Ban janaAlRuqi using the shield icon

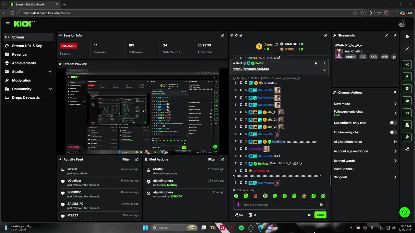(x=246, y=171)
